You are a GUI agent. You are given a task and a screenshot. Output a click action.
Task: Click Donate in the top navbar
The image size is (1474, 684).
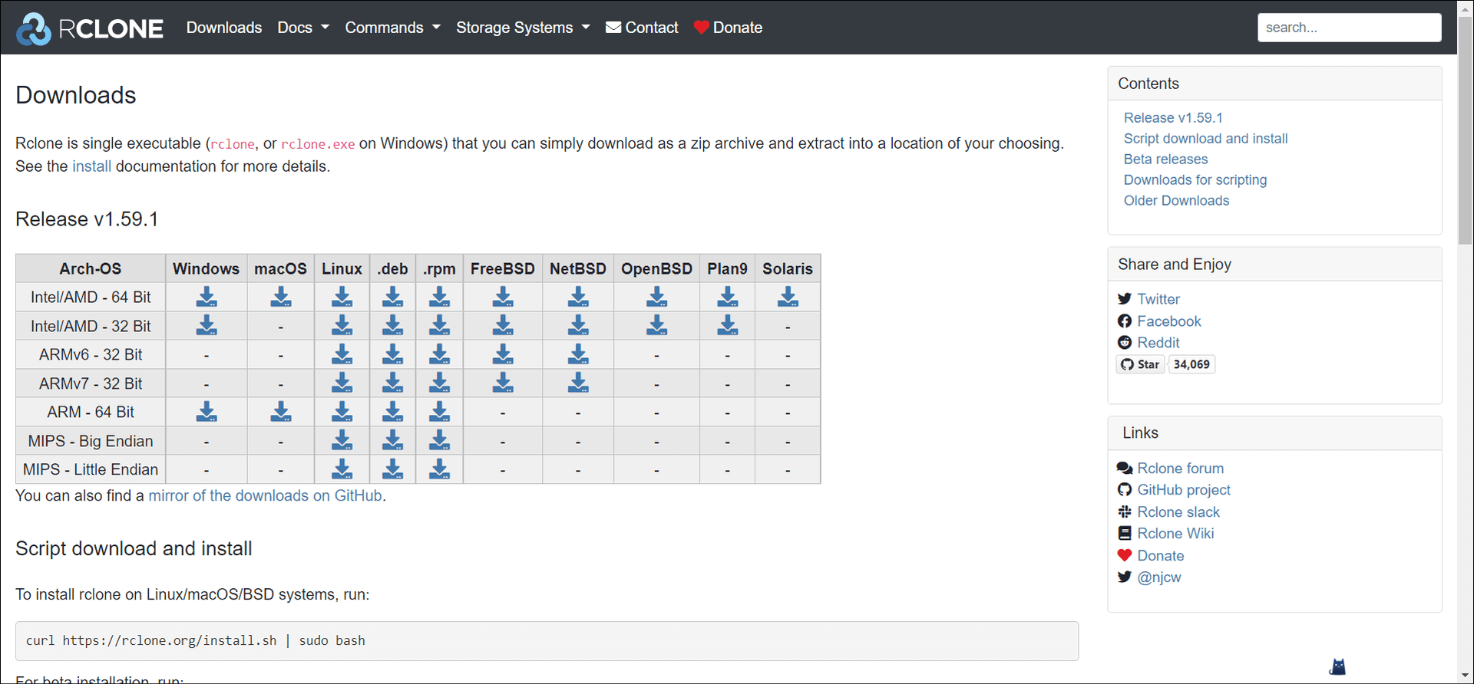click(x=728, y=28)
